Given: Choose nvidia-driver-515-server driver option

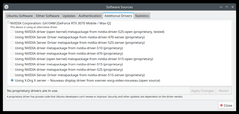Looking at the screenshot, I should point(78,75).
